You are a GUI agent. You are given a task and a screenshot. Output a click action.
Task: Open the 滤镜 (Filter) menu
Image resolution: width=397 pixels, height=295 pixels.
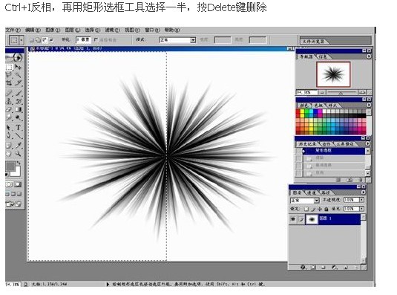tap(112, 30)
